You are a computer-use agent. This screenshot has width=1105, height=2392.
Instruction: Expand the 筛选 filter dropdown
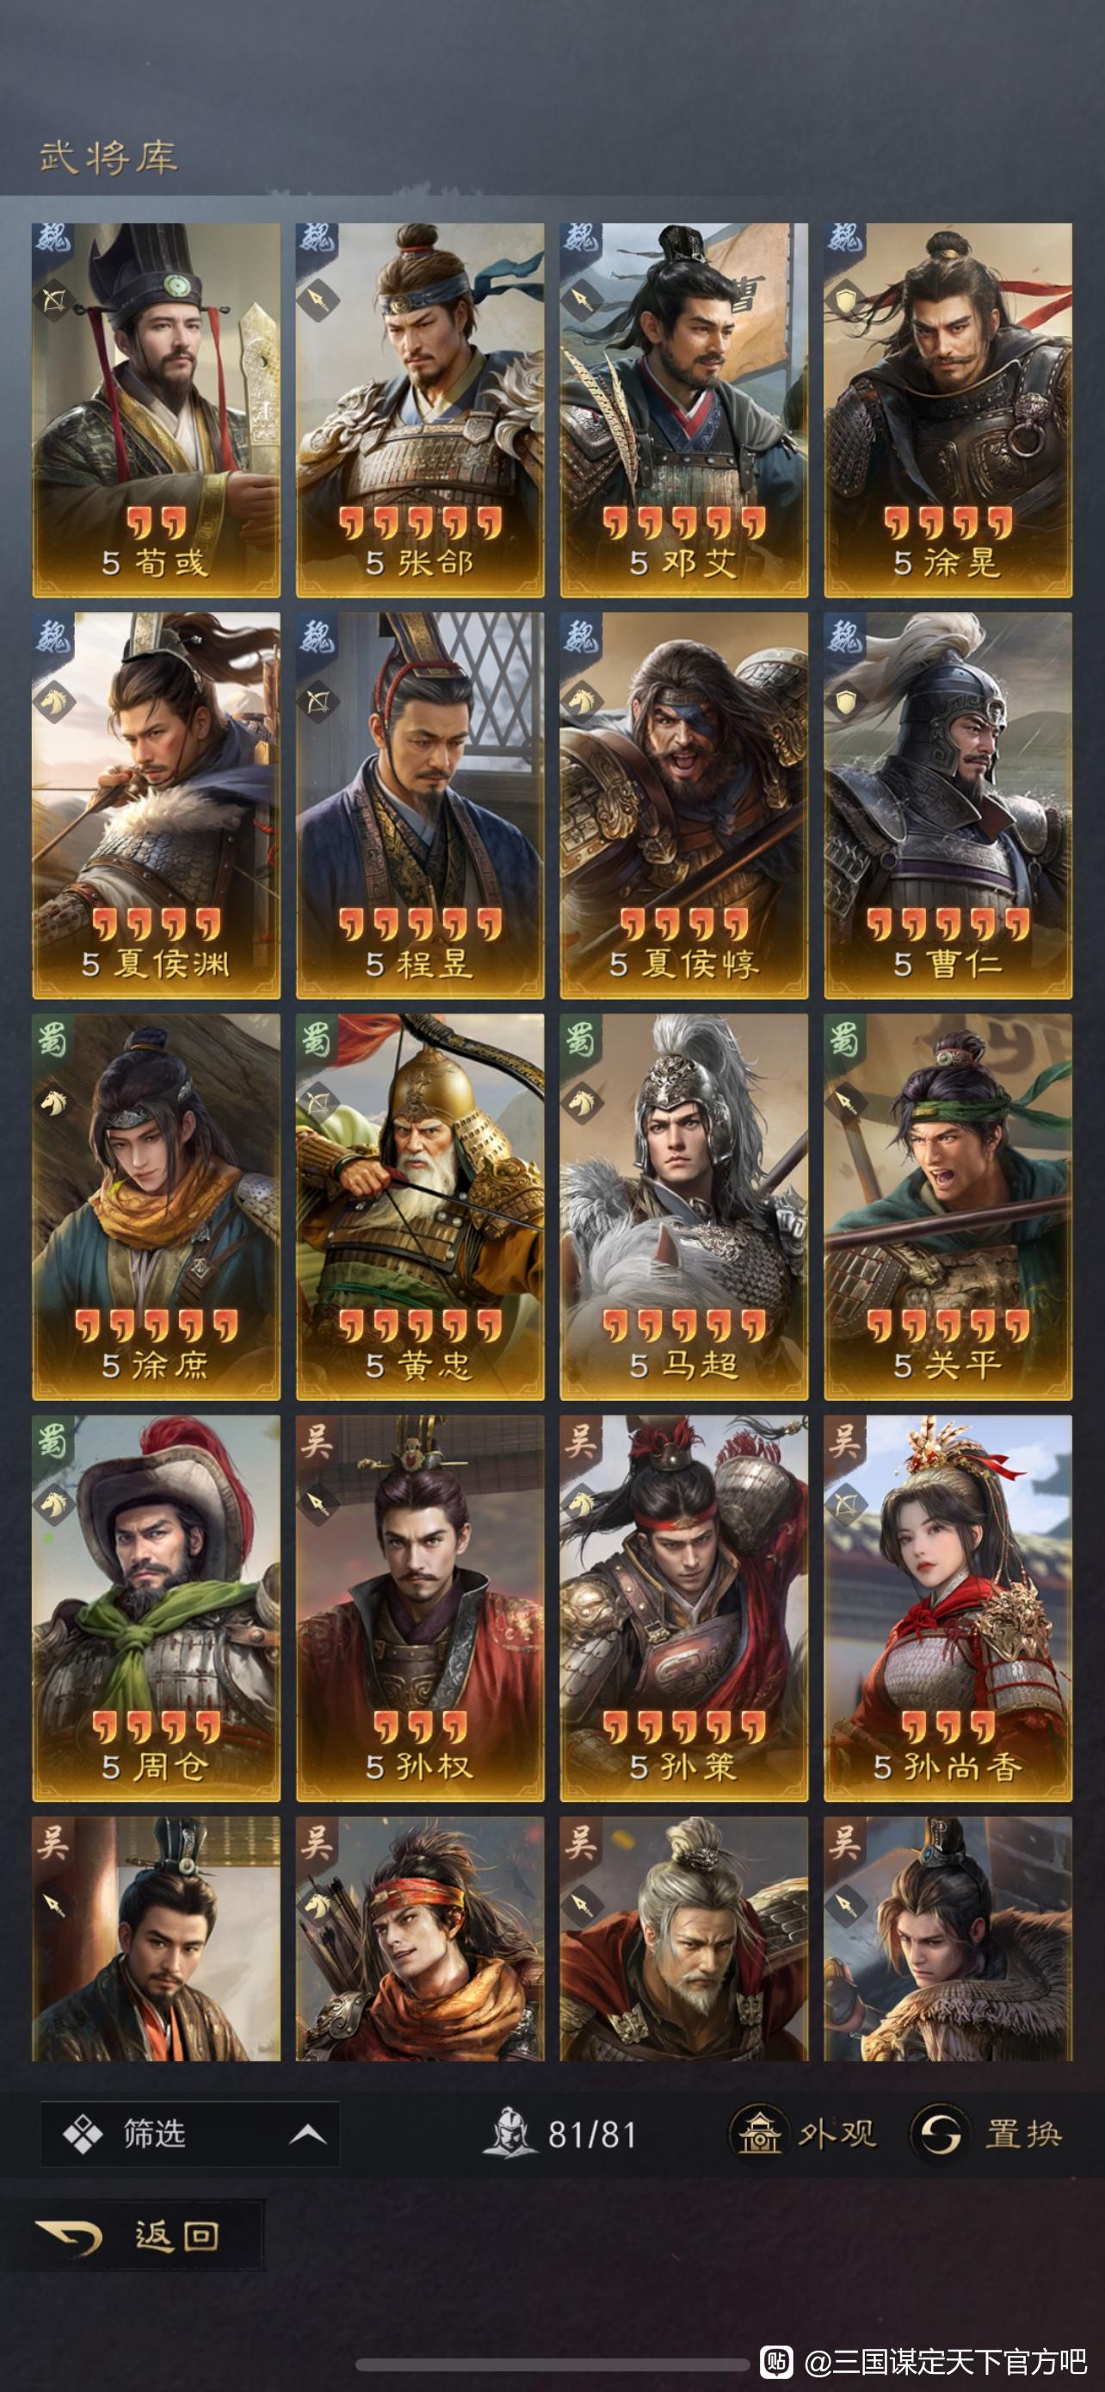click(190, 2134)
